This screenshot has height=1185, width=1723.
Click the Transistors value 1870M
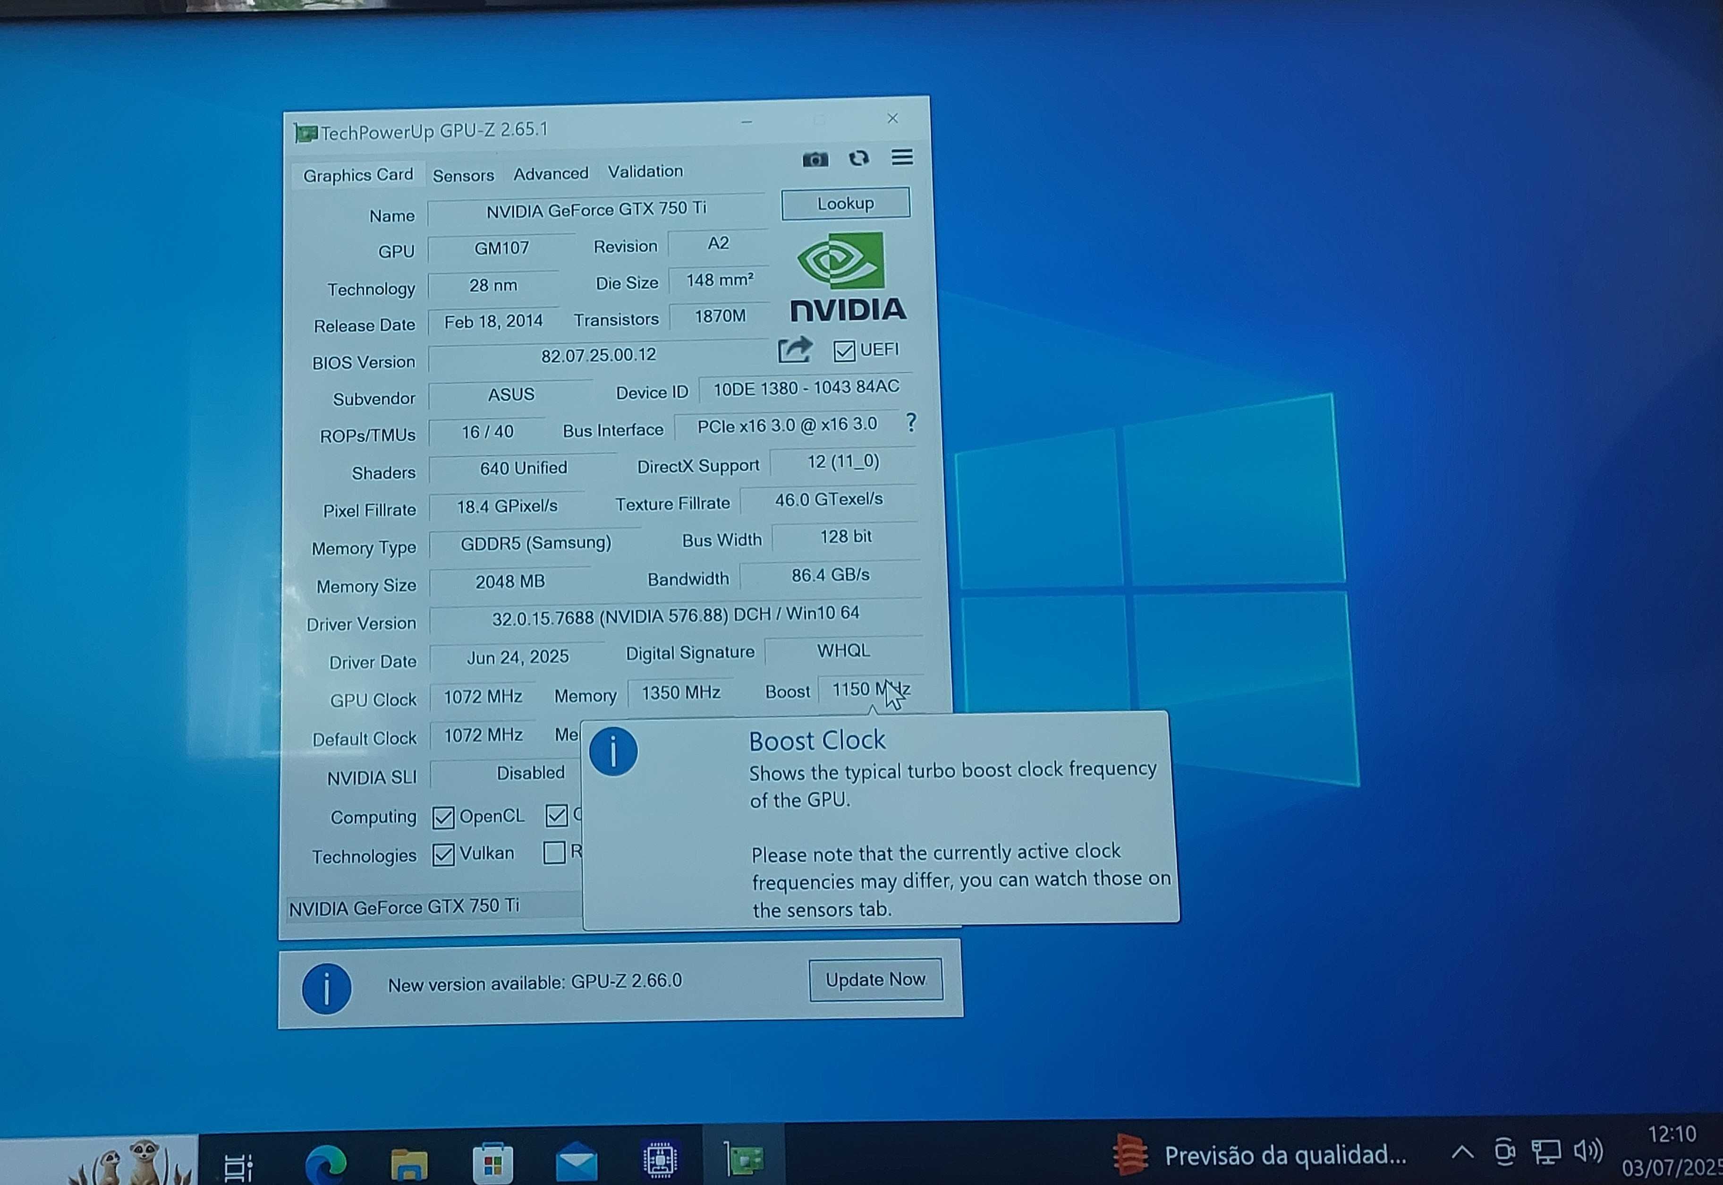click(720, 316)
